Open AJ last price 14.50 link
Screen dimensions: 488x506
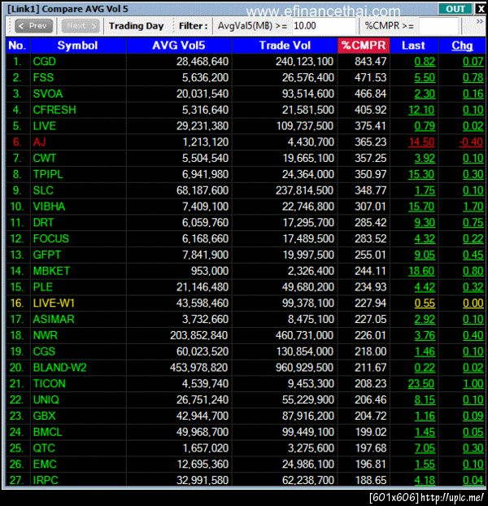click(x=421, y=142)
